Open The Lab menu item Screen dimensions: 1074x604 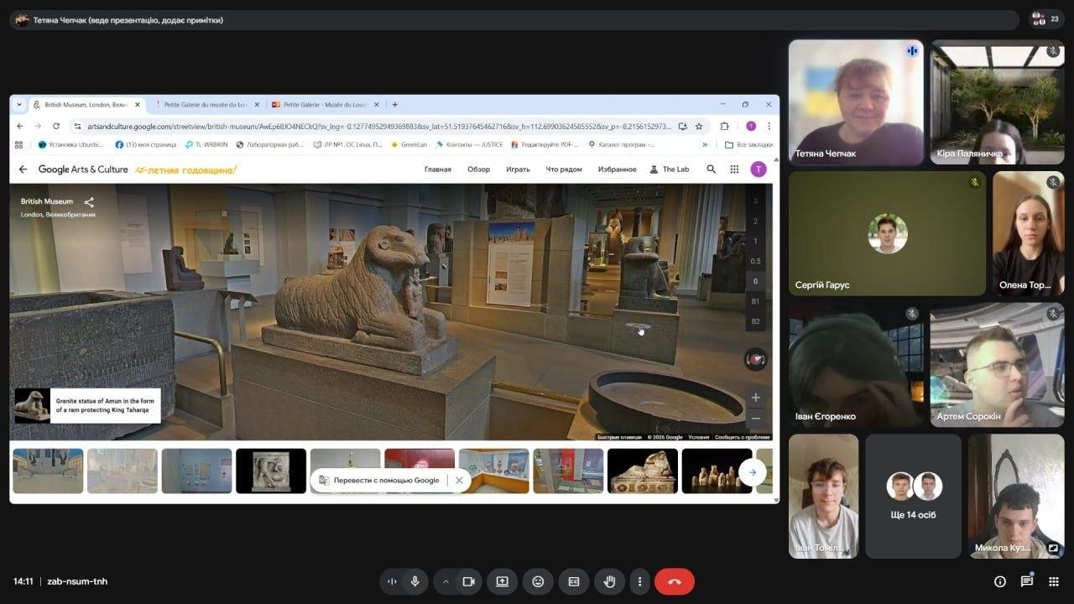[x=670, y=169]
